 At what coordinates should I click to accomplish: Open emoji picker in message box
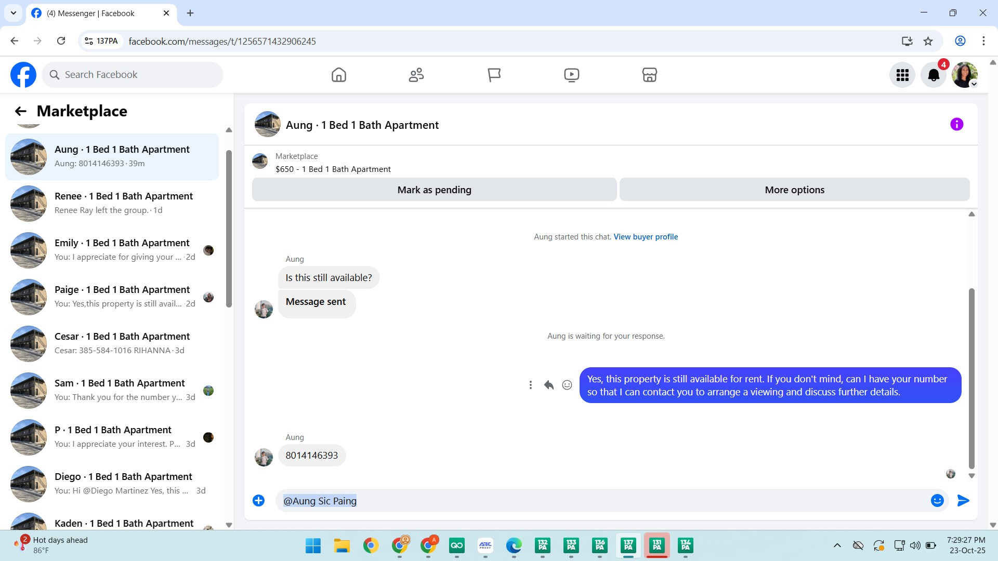[937, 501]
